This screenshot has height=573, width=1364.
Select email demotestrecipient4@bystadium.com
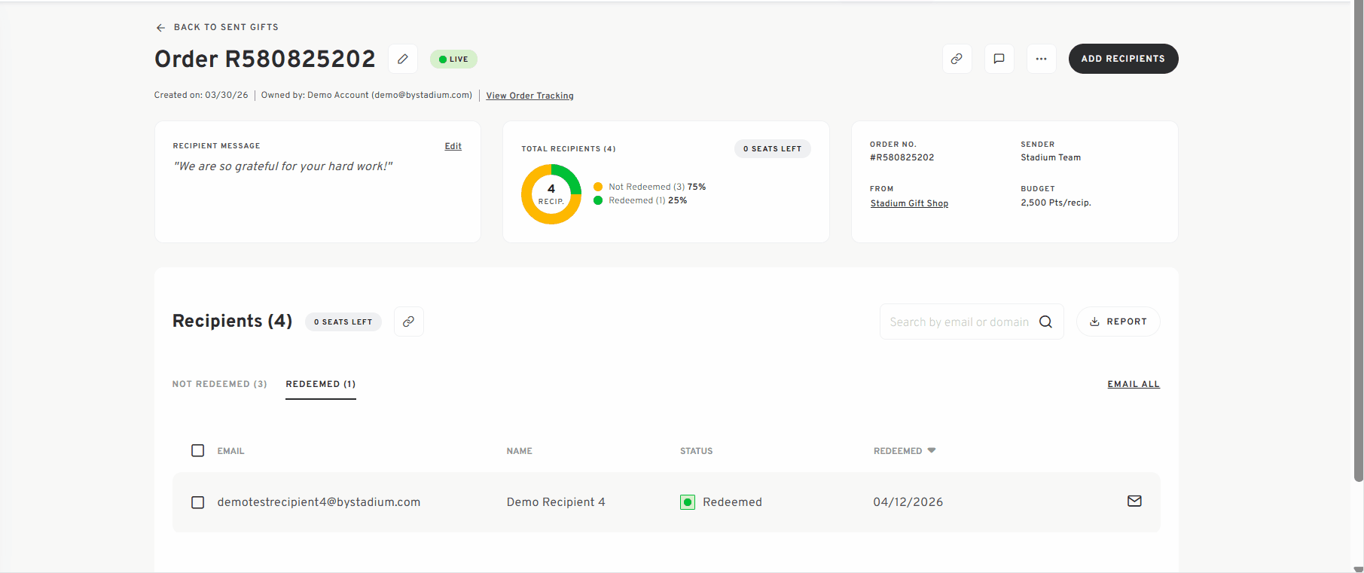319,502
